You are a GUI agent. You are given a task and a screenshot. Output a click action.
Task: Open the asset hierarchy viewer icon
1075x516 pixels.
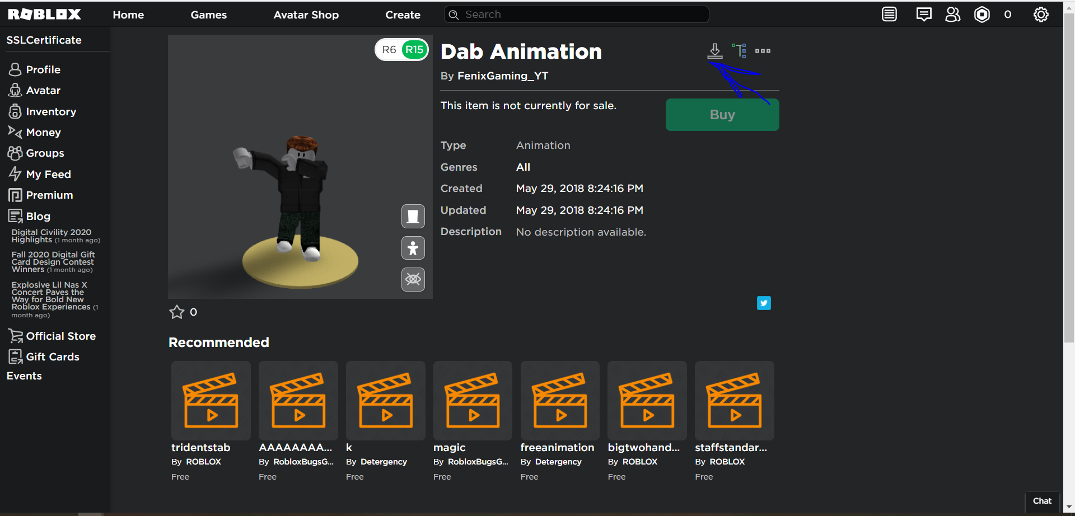[740, 50]
